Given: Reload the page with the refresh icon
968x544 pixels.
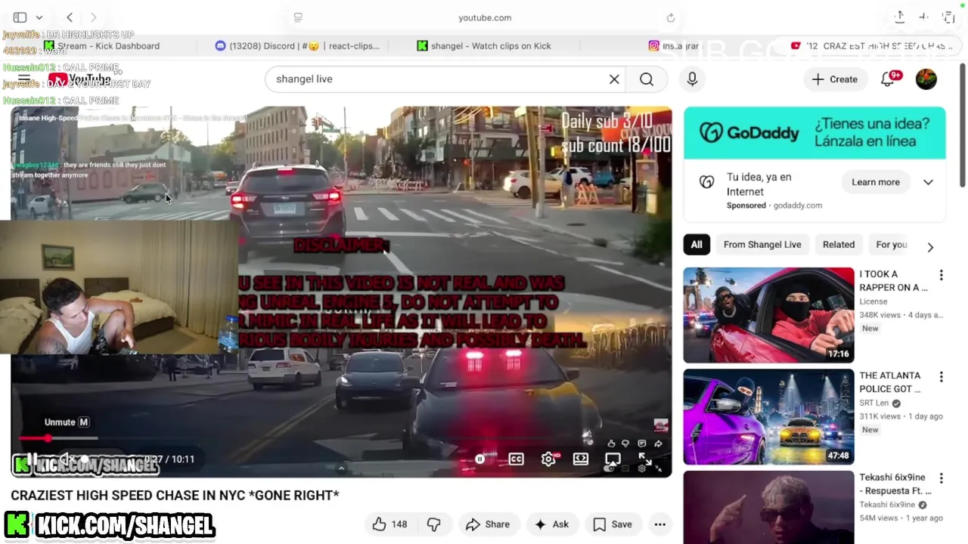Looking at the screenshot, I should tap(671, 17).
